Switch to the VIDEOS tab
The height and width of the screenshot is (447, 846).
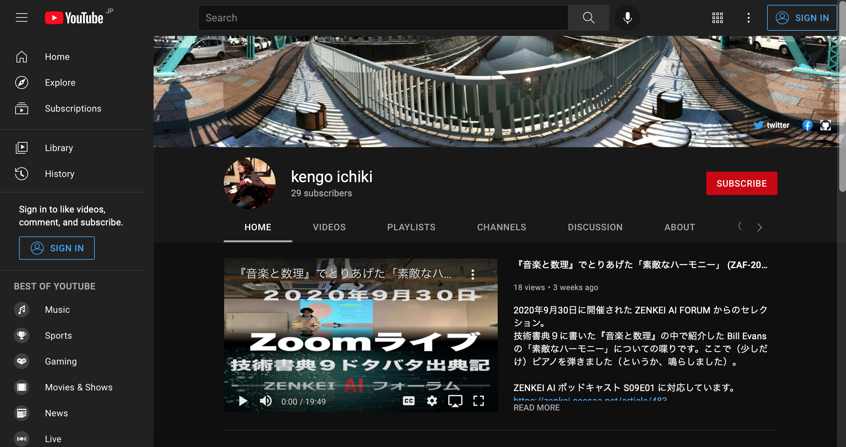tap(329, 227)
